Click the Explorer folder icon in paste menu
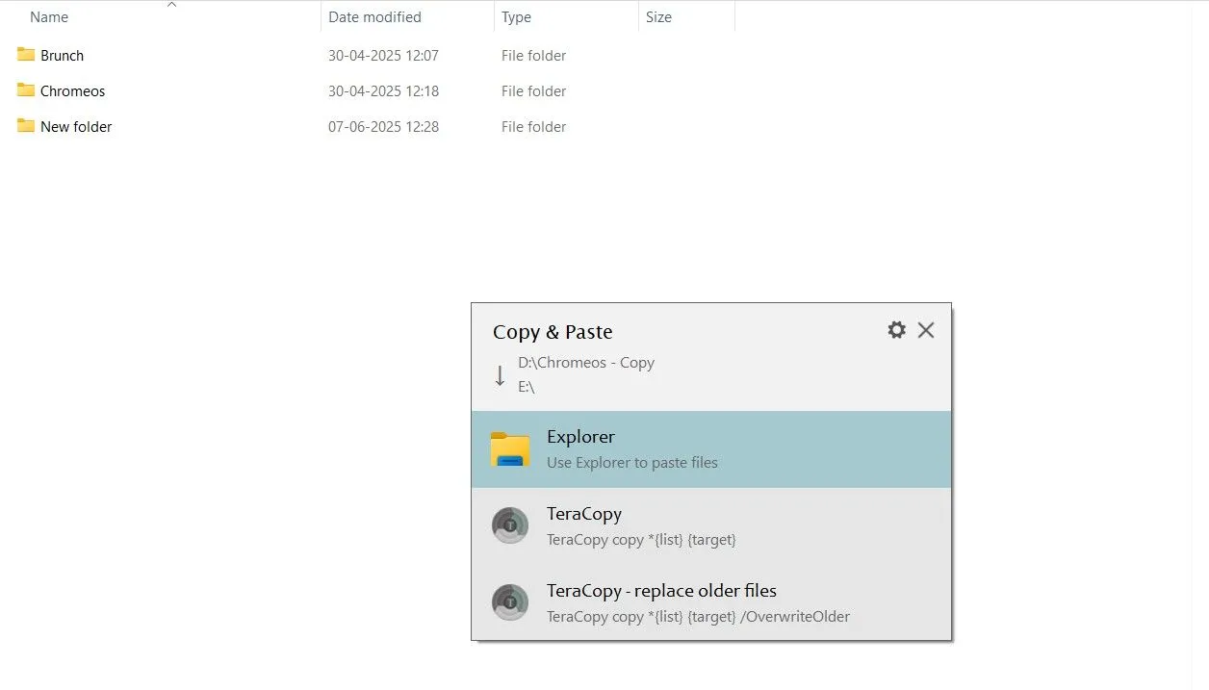The width and height of the screenshot is (1209, 690). click(510, 449)
